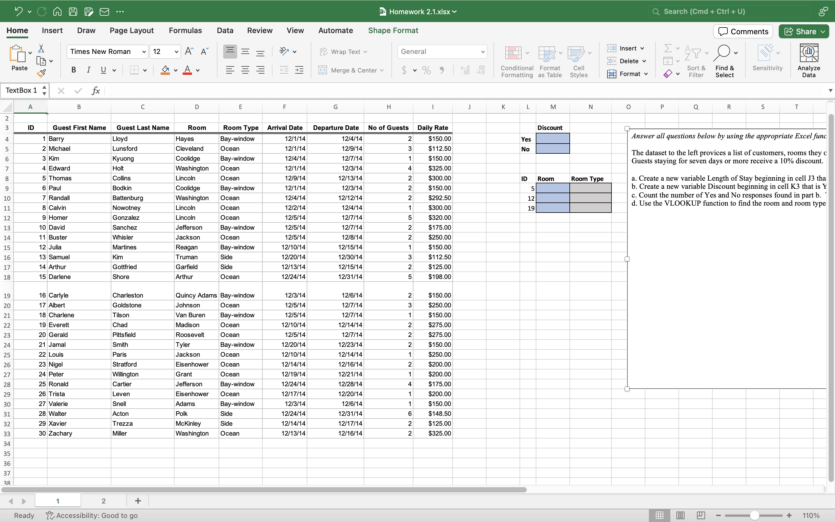This screenshot has height=522, width=835.
Task: Click the Share button
Action: [800, 31]
